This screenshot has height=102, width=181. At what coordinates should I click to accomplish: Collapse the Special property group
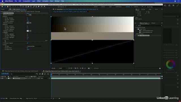3,45
